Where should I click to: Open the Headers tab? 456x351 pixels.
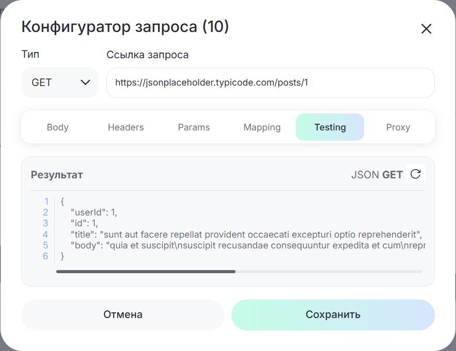125,127
